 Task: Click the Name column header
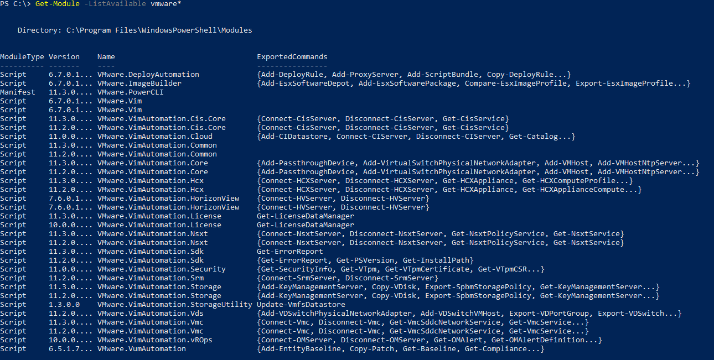click(x=106, y=57)
